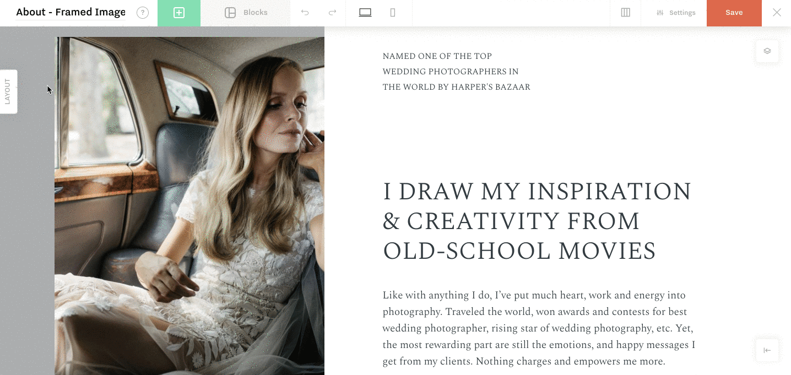Screen dimensions: 791x375
Task: Save the page
Action: (x=734, y=13)
